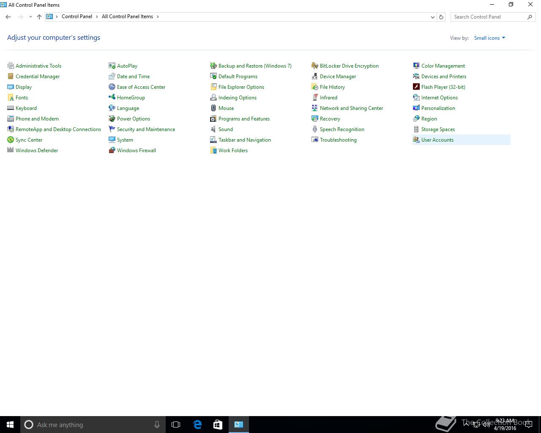This screenshot has width=541, height=433.
Task: Open the Action Center notifications icon
Action: point(528,425)
